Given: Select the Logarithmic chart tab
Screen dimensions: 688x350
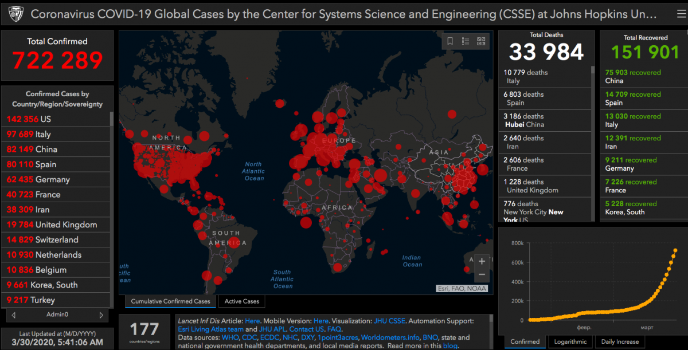Looking at the screenshot, I should 570,341.
